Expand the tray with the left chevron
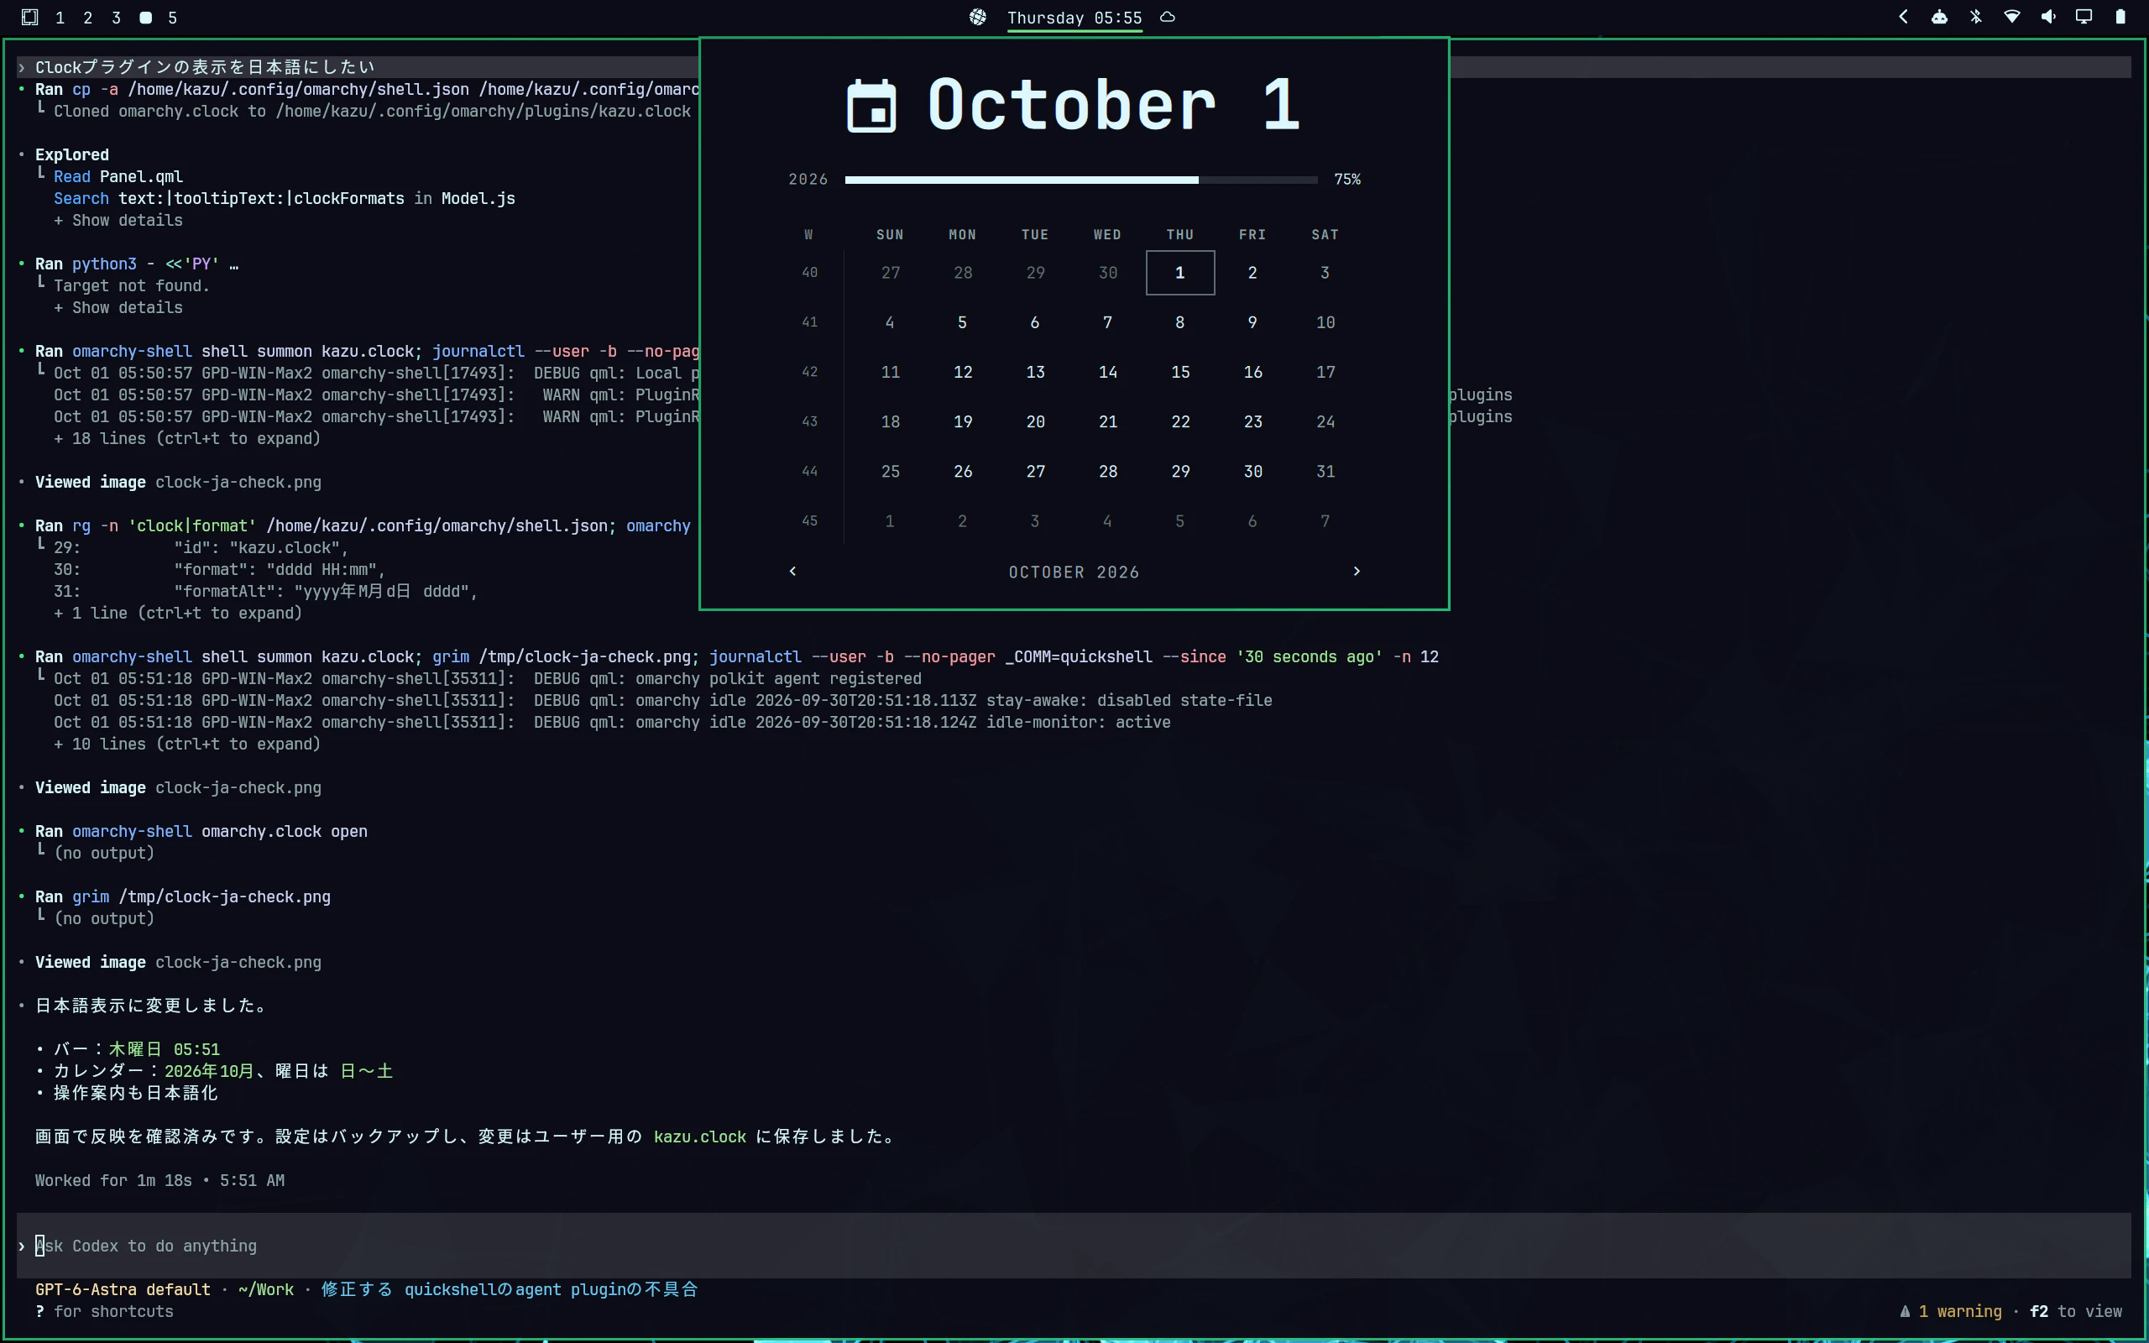Viewport: 2149px width, 1343px height. [1903, 17]
